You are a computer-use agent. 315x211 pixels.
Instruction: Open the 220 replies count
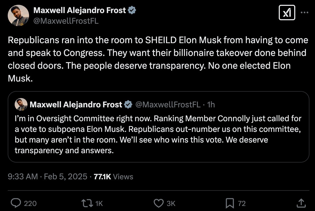point(30,203)
